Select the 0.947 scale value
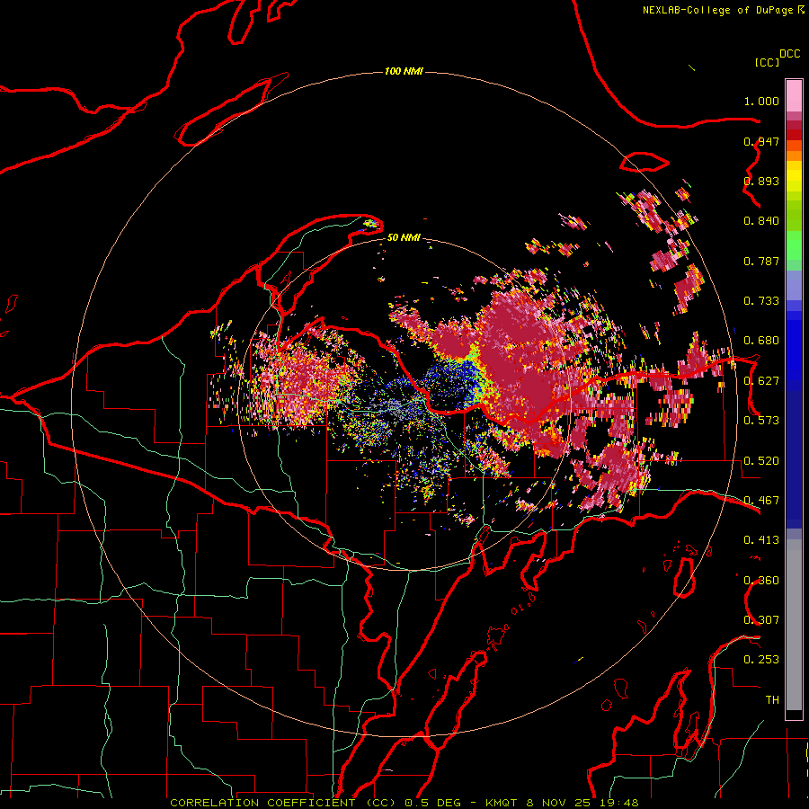809x809 pixels. [761, 141]
